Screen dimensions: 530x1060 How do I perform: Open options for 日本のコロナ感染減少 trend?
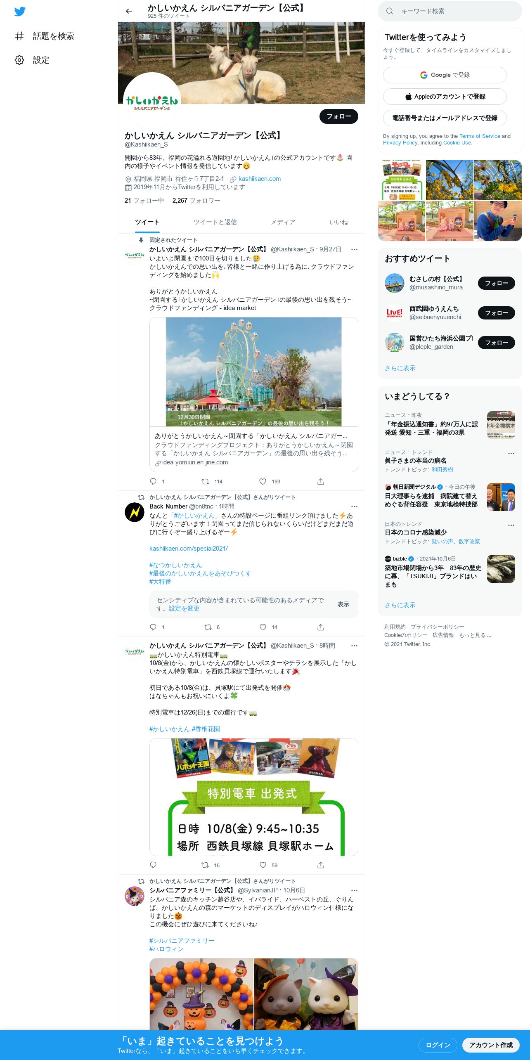[x=511, y=525]
